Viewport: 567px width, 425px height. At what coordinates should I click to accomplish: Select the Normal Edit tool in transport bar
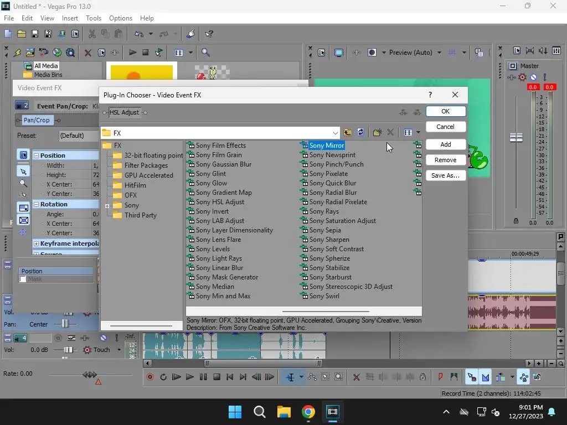tap(290, 377)
